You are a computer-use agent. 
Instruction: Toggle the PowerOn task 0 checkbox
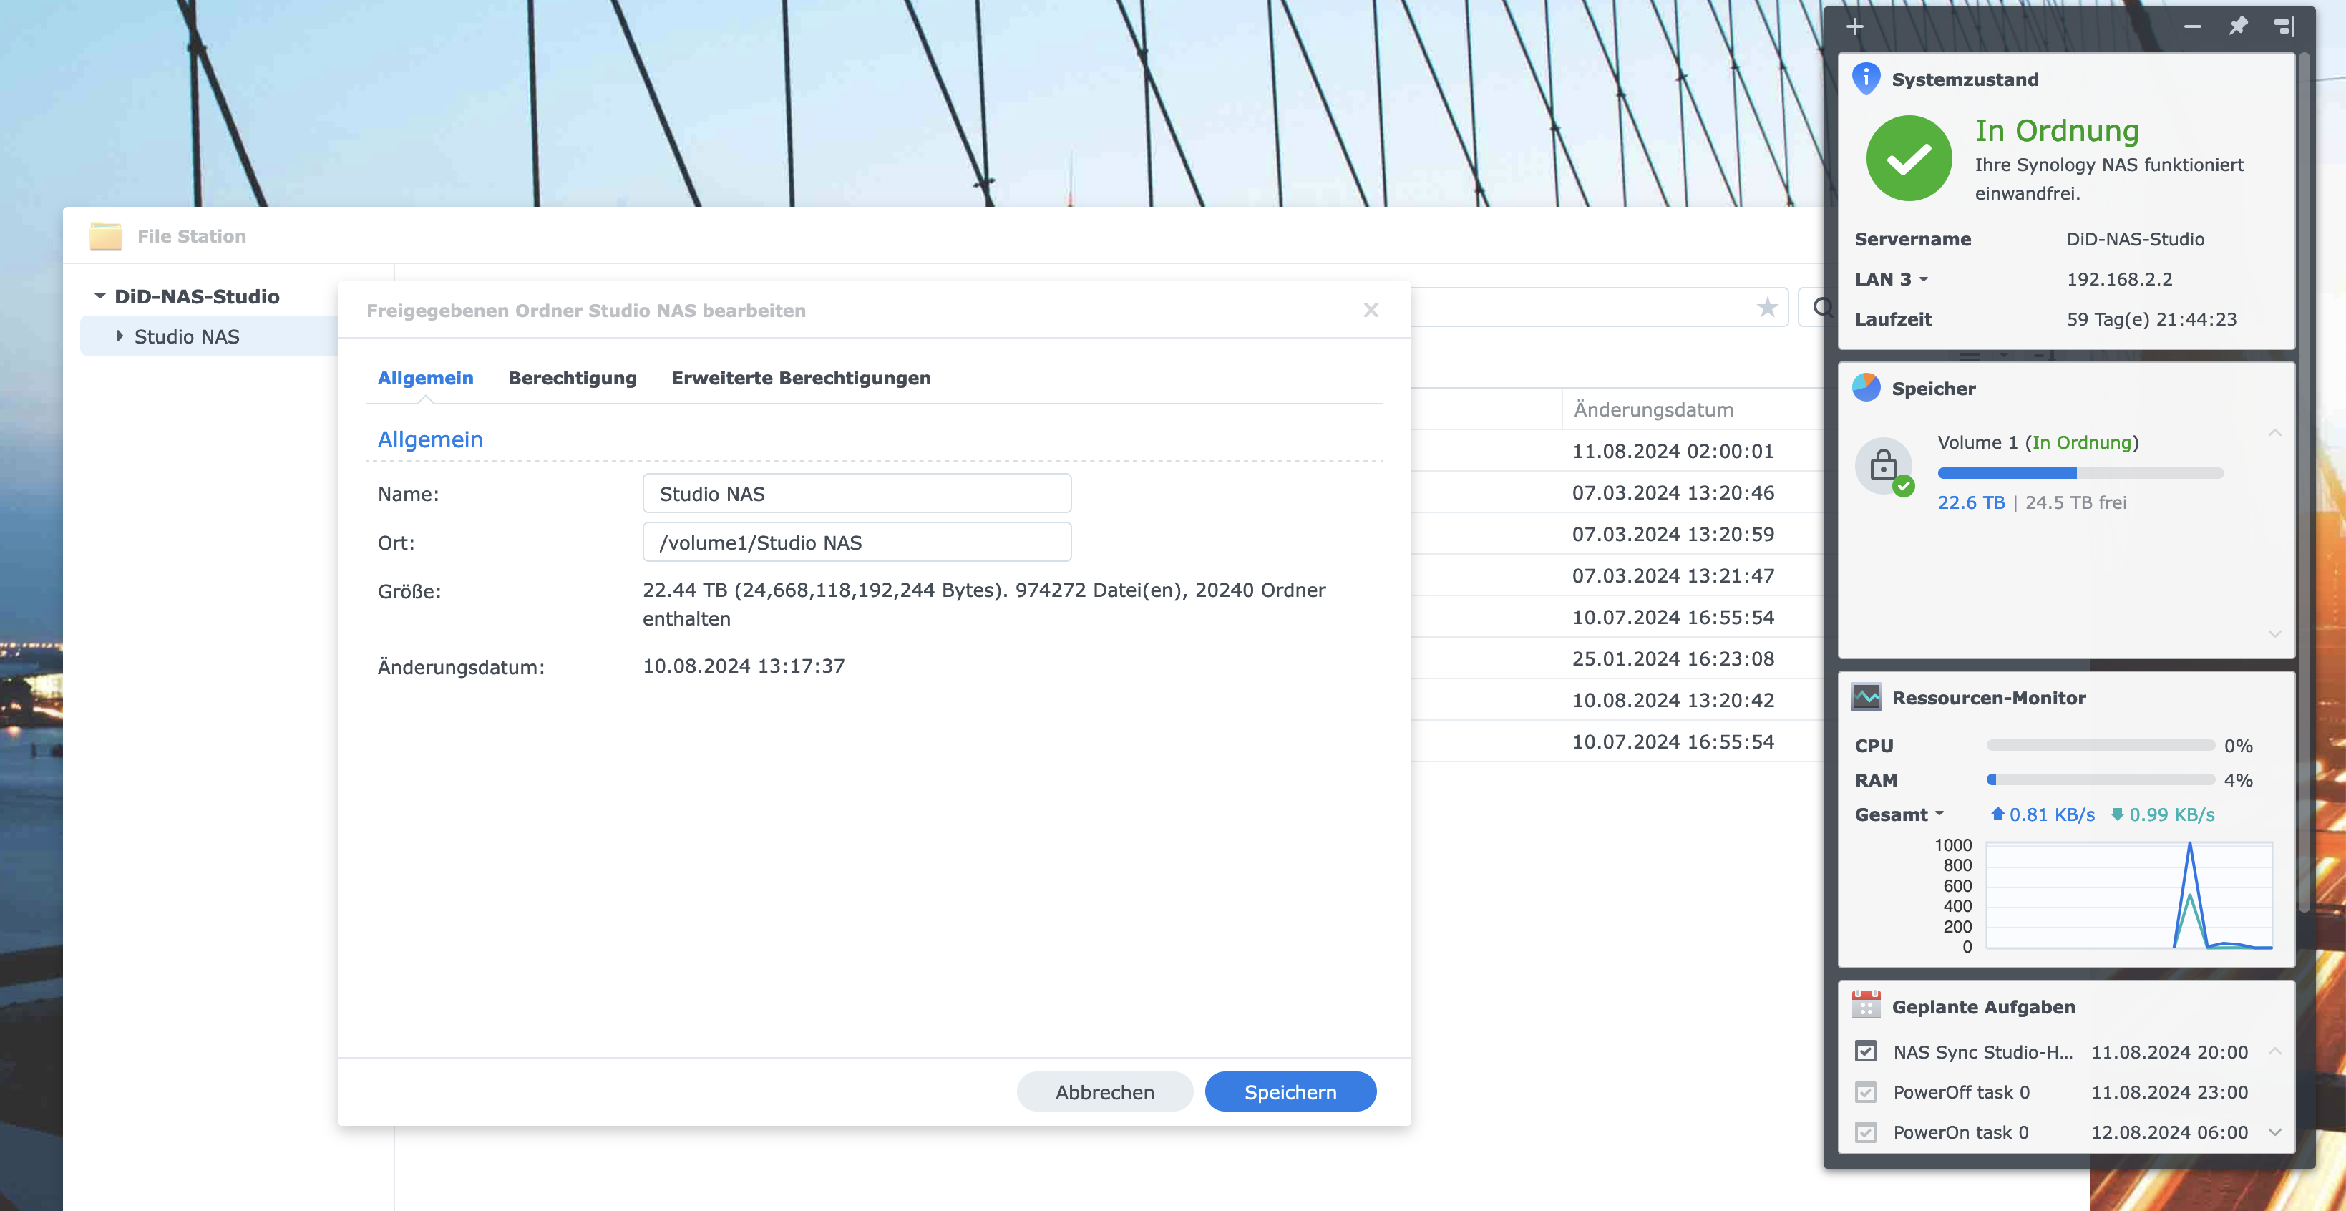pos(1866,1132)
